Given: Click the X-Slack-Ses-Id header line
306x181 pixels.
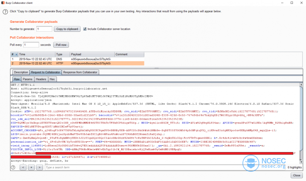Looking at the screenshot, I should (82, 96).
